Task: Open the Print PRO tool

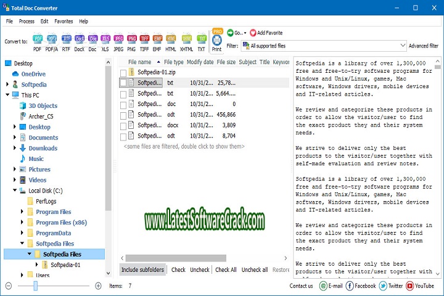Action: 217,40
